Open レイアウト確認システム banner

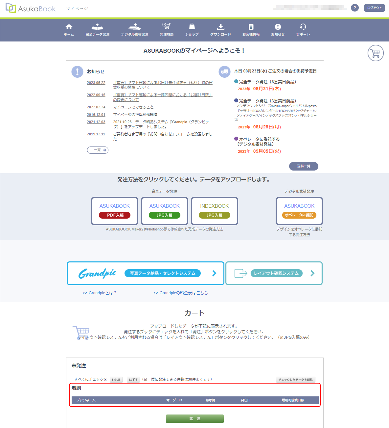click(x=274, y=273)
